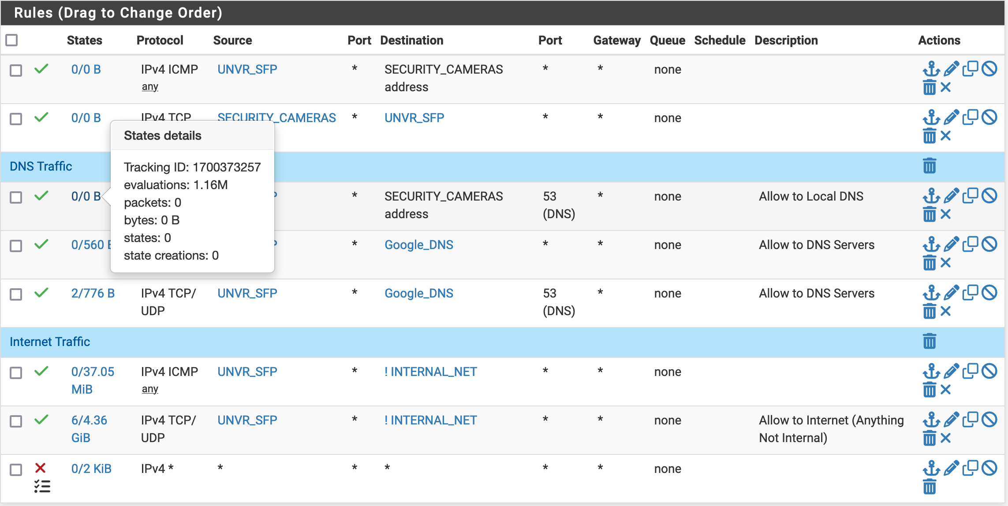Viewport: 1008px width, 506px height.
Task: Click the 2/776 B states link
Action: click(93, 293)
